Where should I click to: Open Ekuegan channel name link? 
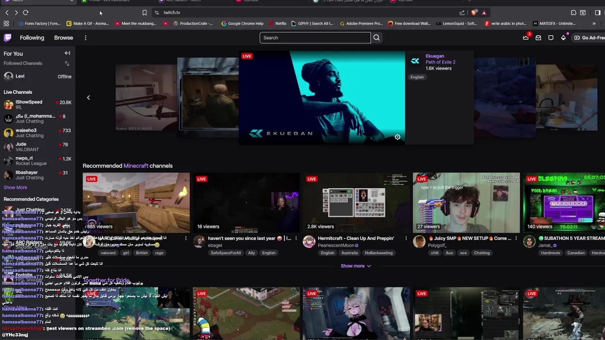[434, 56]
